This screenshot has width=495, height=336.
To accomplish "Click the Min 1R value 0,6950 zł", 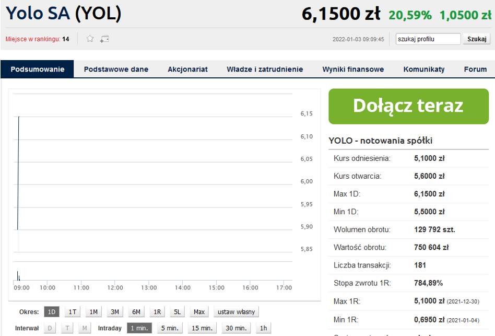I will coord(429,320).
